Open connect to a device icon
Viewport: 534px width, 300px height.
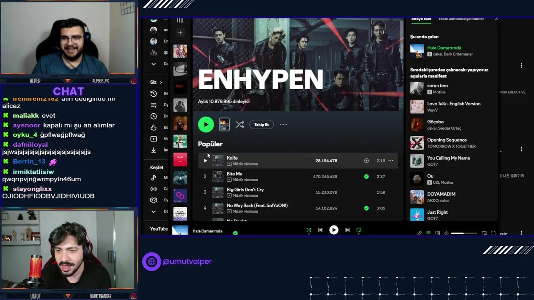click(437, 233)
